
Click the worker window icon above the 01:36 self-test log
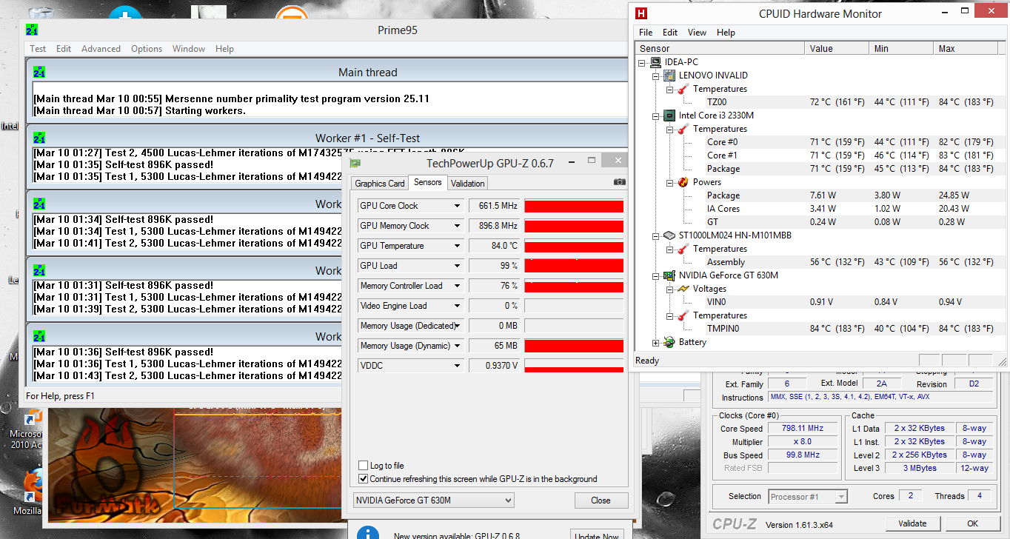tap(39, 336)
